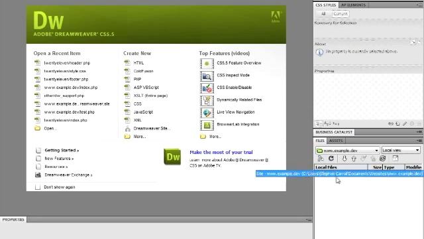This screenshot has width=424, height=239.
Task: Click Attach Style Sheet link icon
Action: 391,124
